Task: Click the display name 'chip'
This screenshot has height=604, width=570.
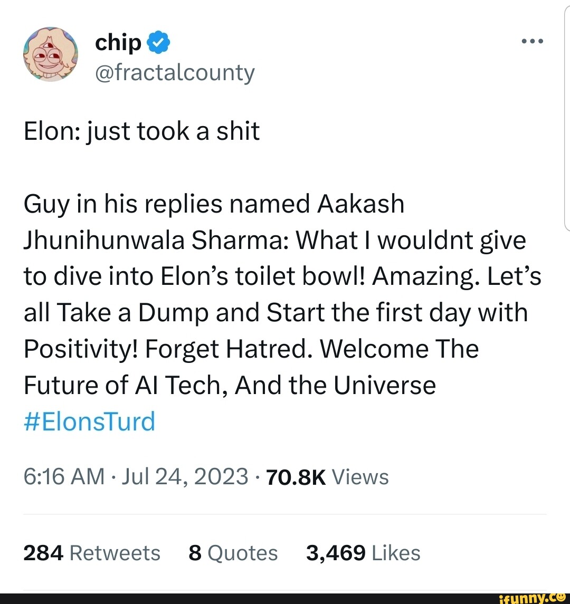Action: 117,42
